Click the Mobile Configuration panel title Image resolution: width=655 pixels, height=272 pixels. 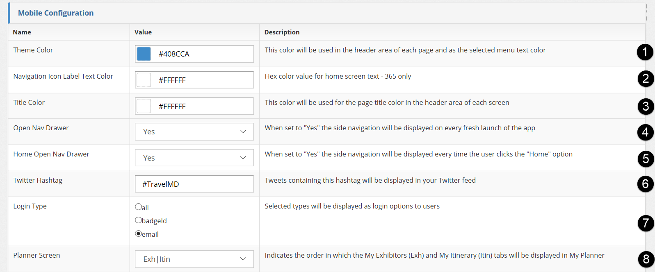coord(56,13)
